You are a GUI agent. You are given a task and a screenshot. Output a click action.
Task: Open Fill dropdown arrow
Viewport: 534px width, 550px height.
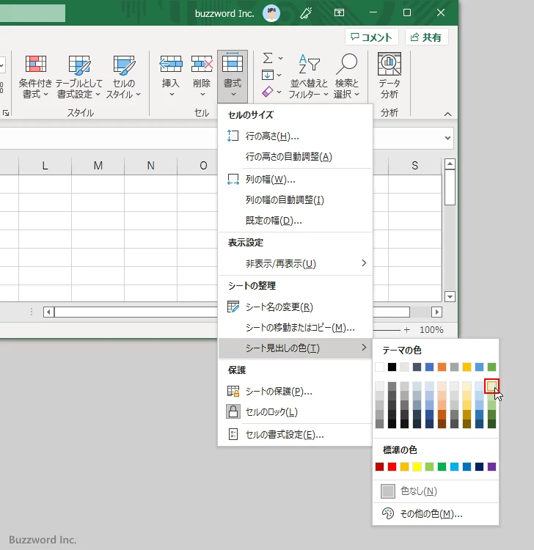click(x=279, y=75)
